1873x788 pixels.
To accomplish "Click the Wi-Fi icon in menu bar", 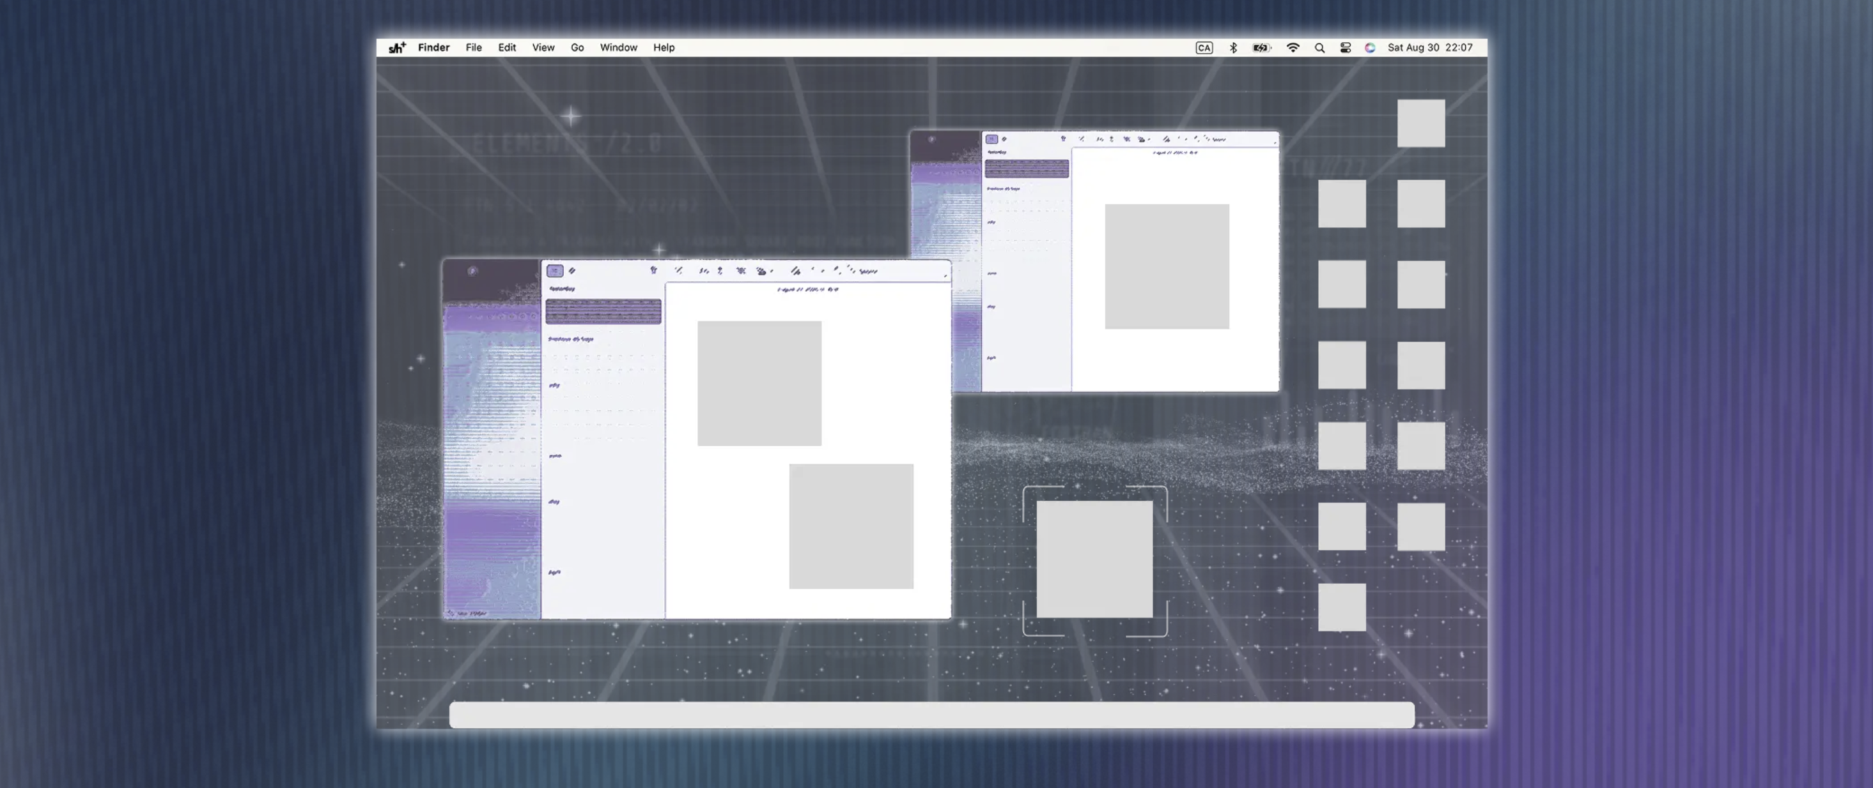I will 1293,48.
